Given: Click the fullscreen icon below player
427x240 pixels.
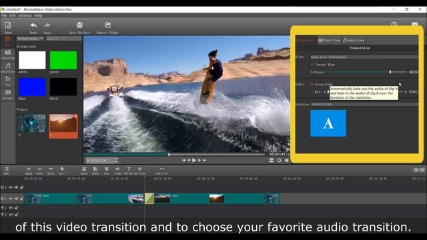Looking at the screenshot, I should tap(279, 160).
